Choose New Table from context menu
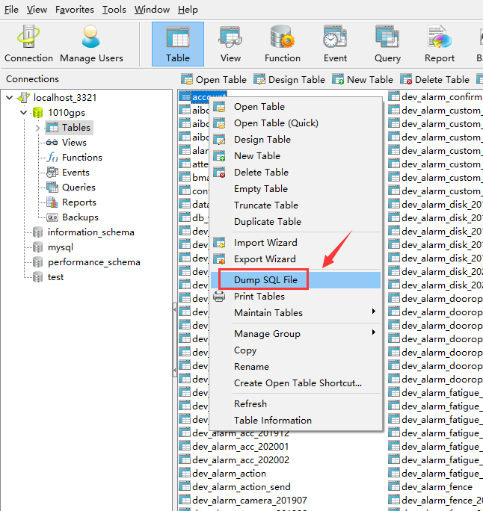The height and width of the screenshot is (511, 483). (295, 156)
